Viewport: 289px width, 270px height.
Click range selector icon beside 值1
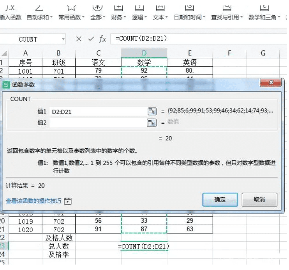pos(152,111)
